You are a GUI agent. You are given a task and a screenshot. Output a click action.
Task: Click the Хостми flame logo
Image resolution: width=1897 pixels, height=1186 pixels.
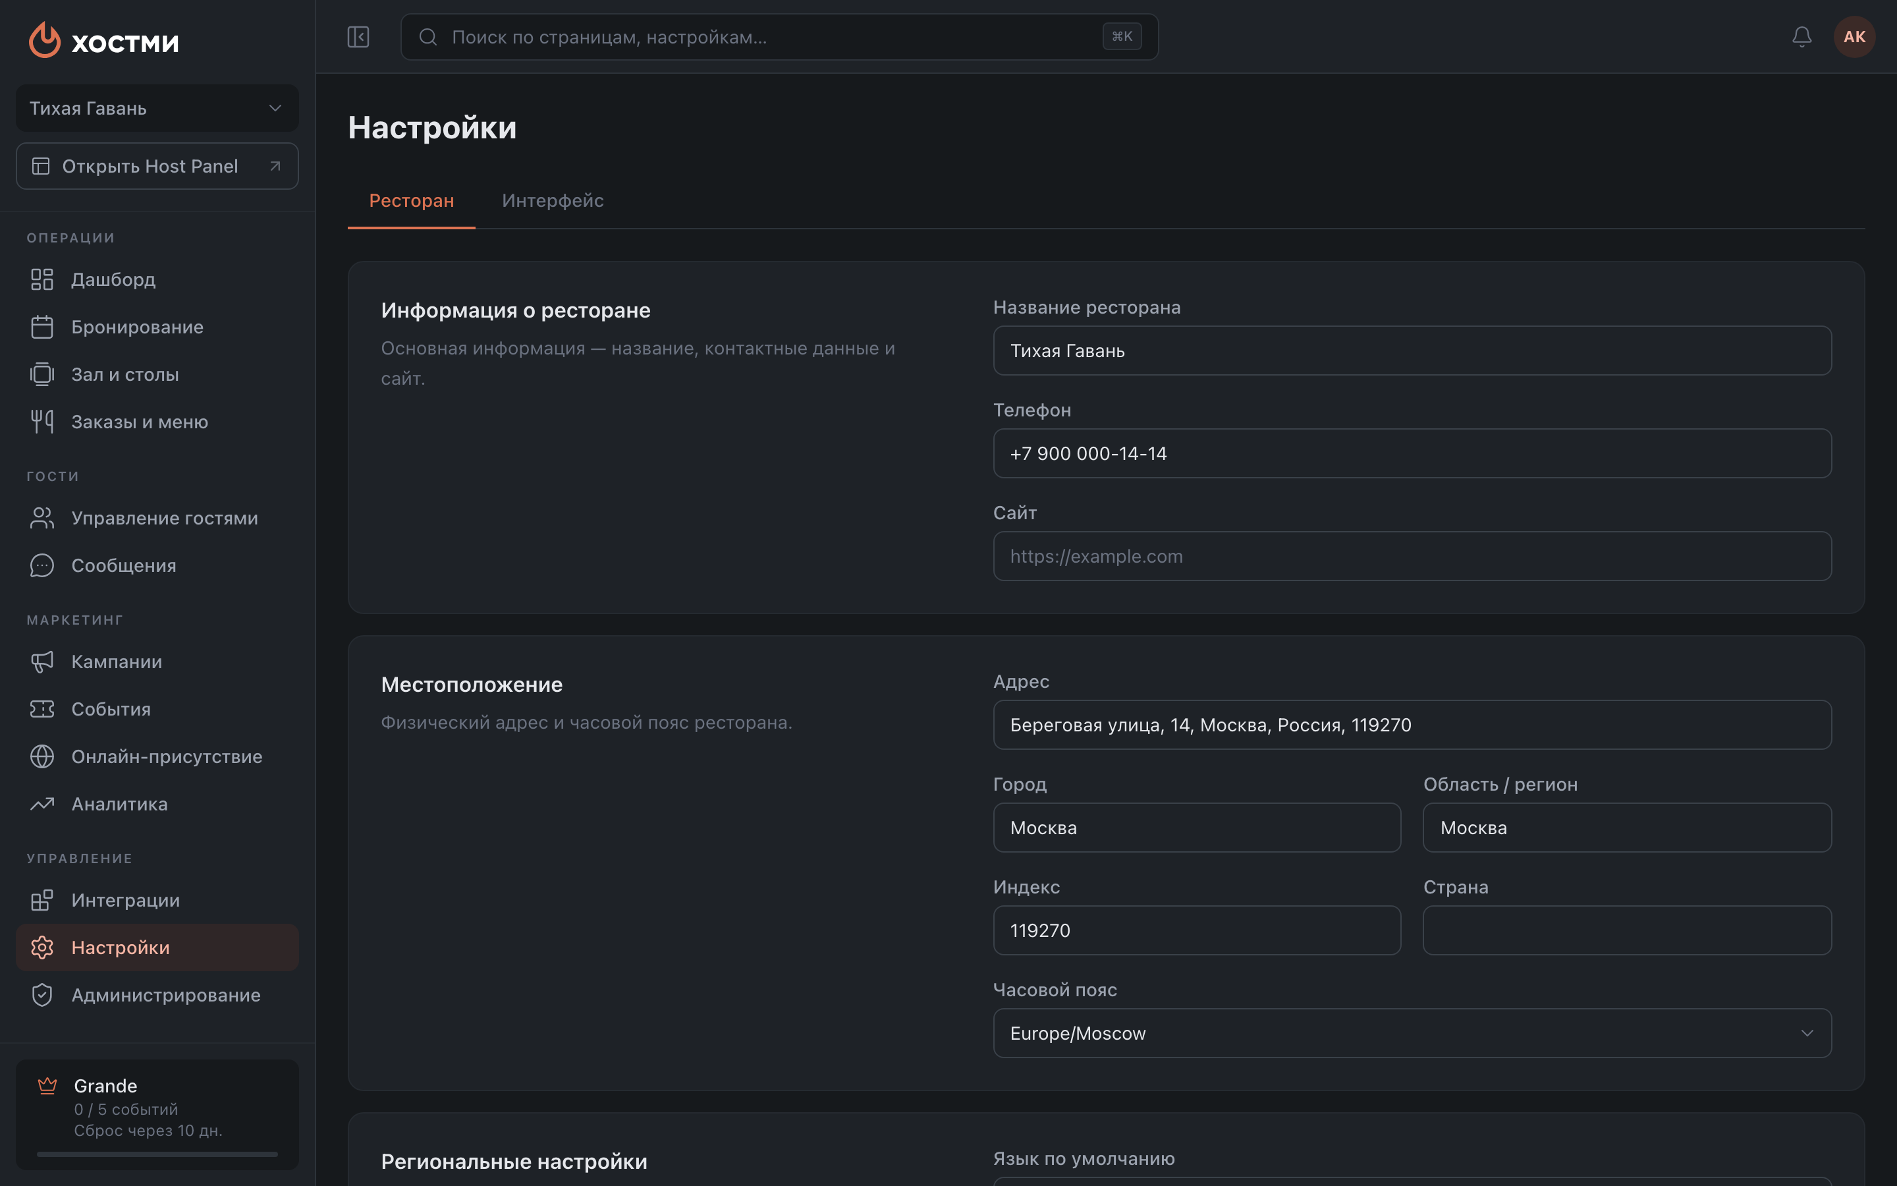pyautogui.click(x=45, y=40)
